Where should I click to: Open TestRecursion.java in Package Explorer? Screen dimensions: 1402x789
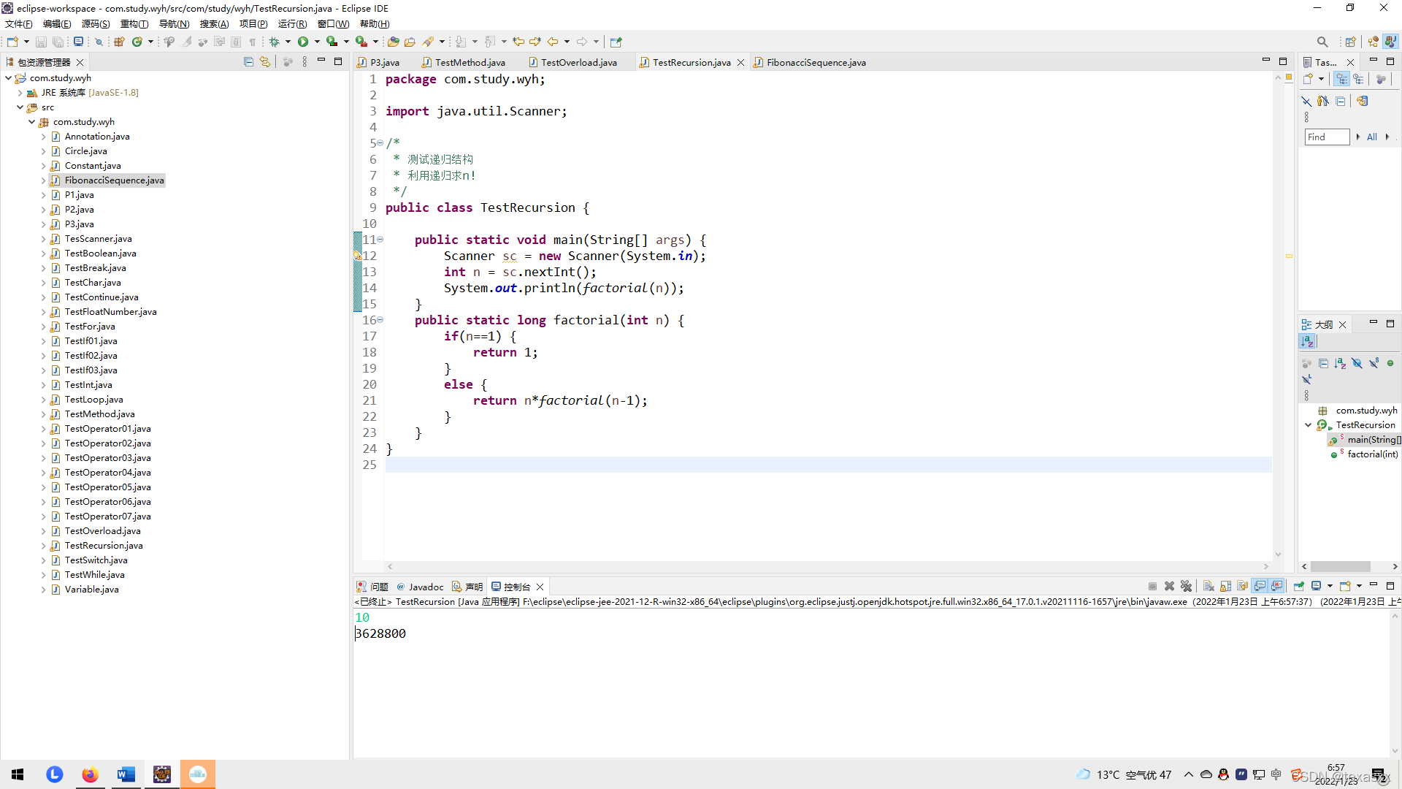(104, 546)
